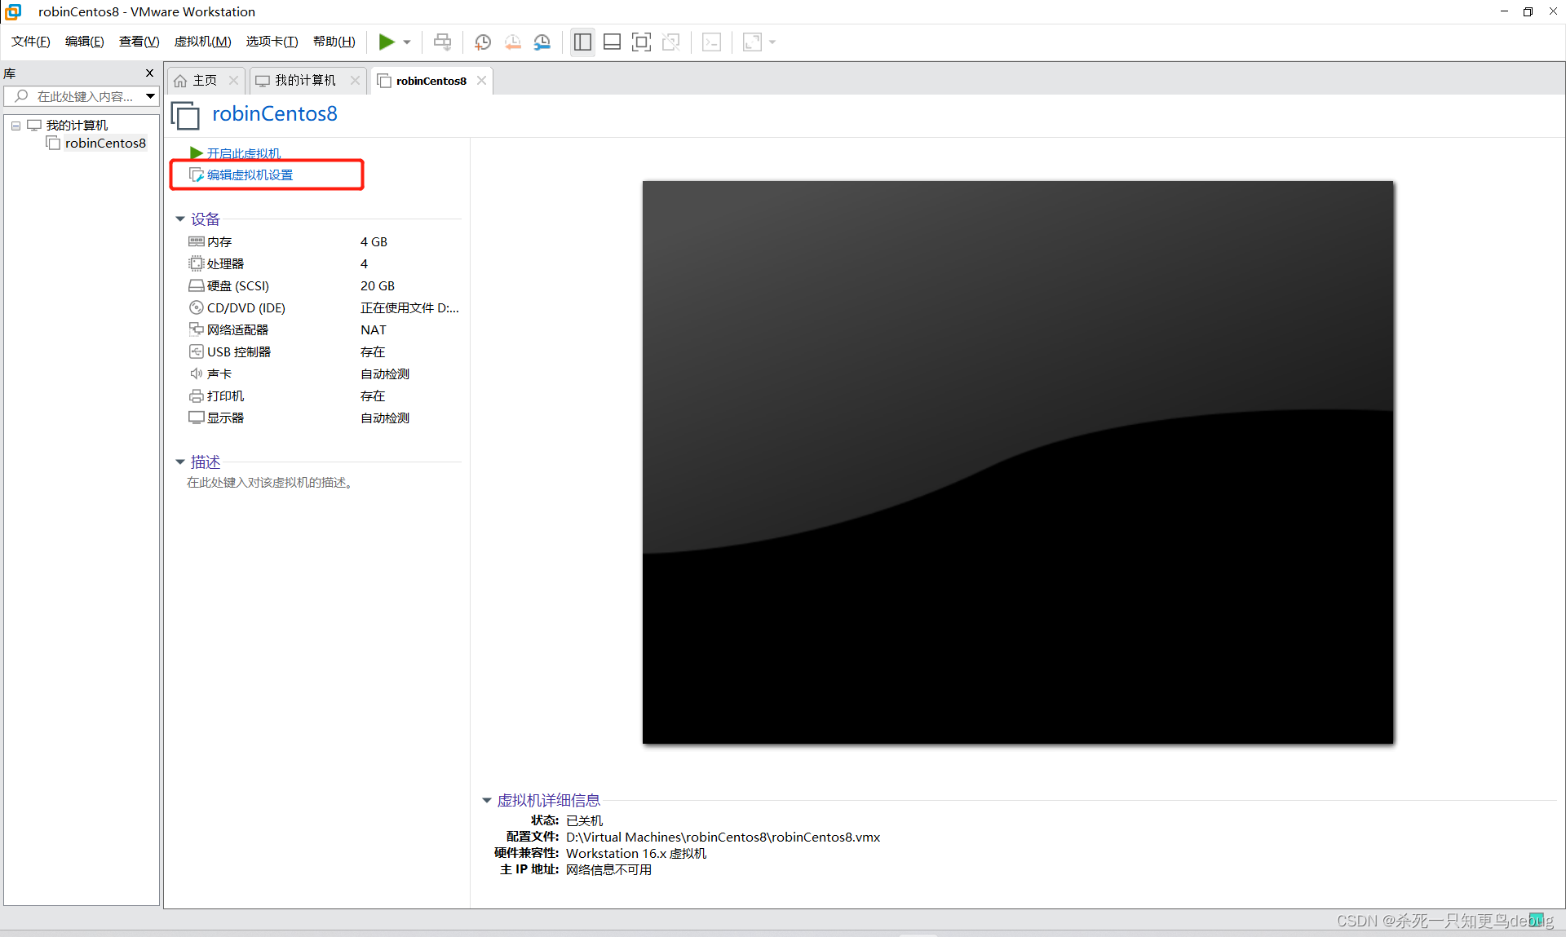Close the library panel with X
The image size is (1566, 937).
coord(149,73)
